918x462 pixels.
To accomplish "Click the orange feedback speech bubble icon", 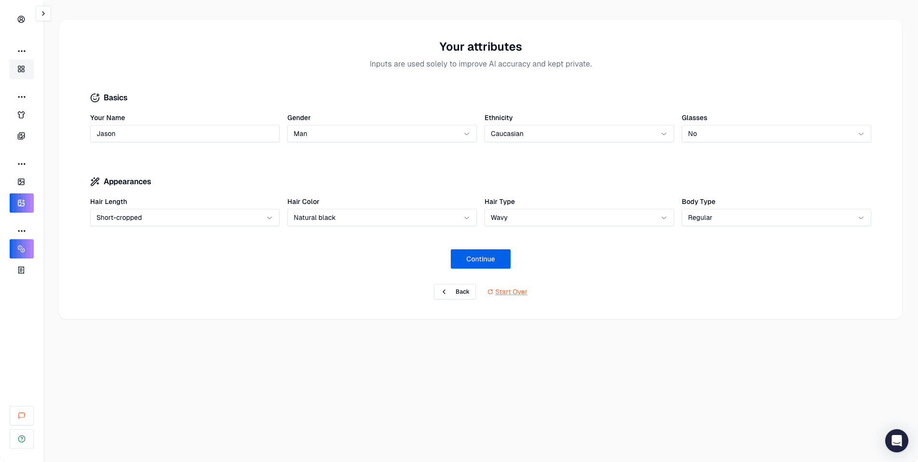I will pos(21,416).
